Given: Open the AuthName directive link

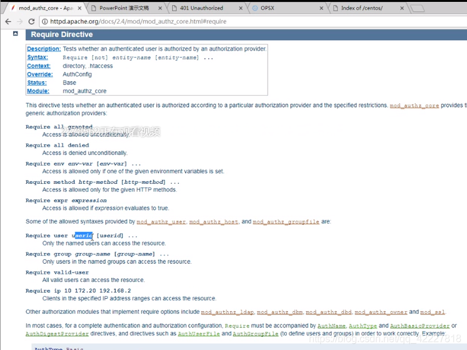Looking at the screenshot, I should tap(331, 326).
